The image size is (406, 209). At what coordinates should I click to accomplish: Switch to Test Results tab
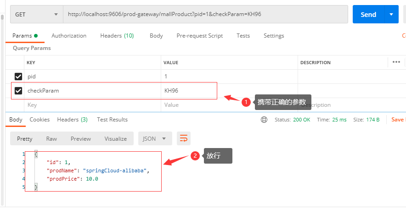(x=112, y=120)
